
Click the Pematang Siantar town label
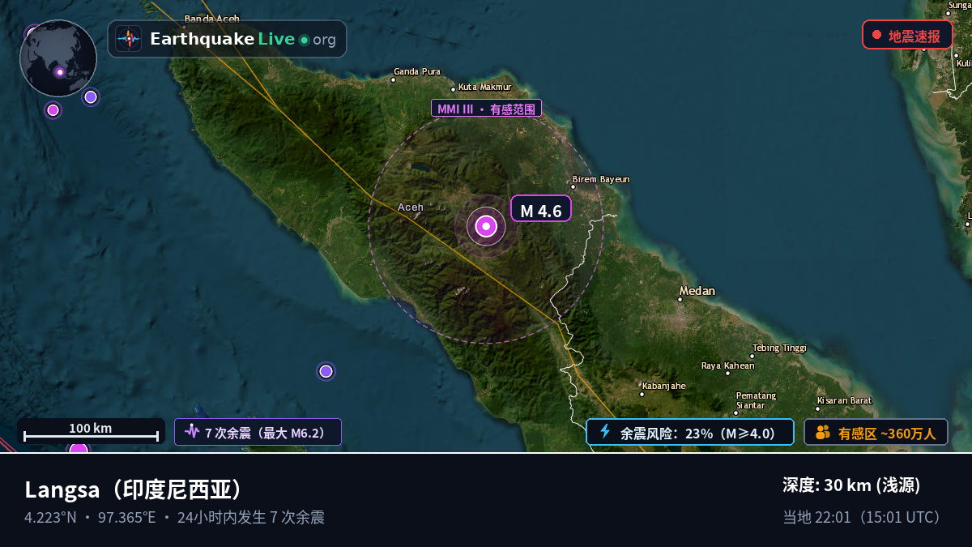[756, 400]
